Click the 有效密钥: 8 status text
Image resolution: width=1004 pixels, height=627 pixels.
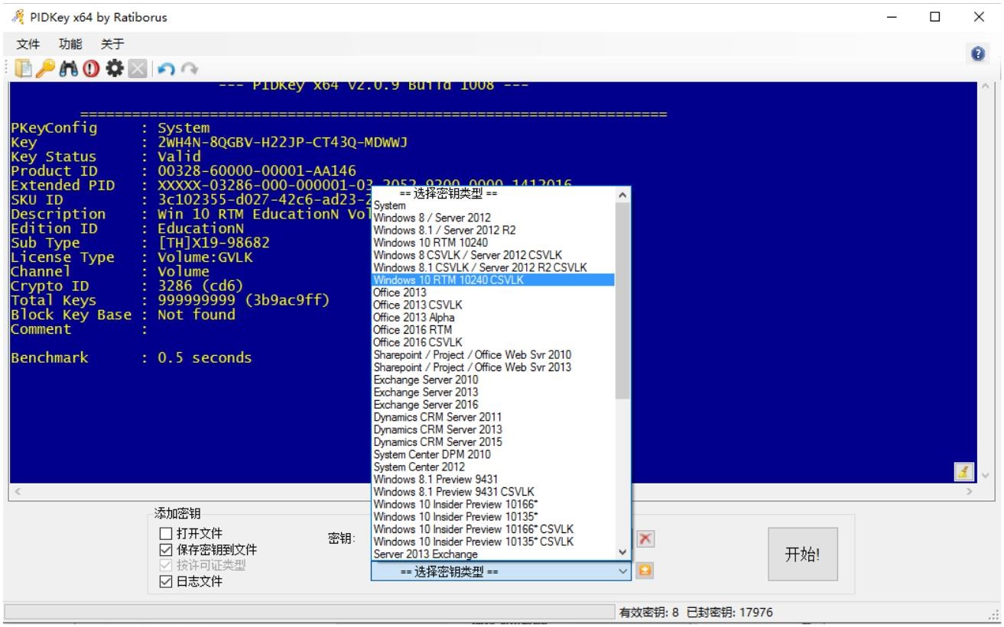(649, 612)
